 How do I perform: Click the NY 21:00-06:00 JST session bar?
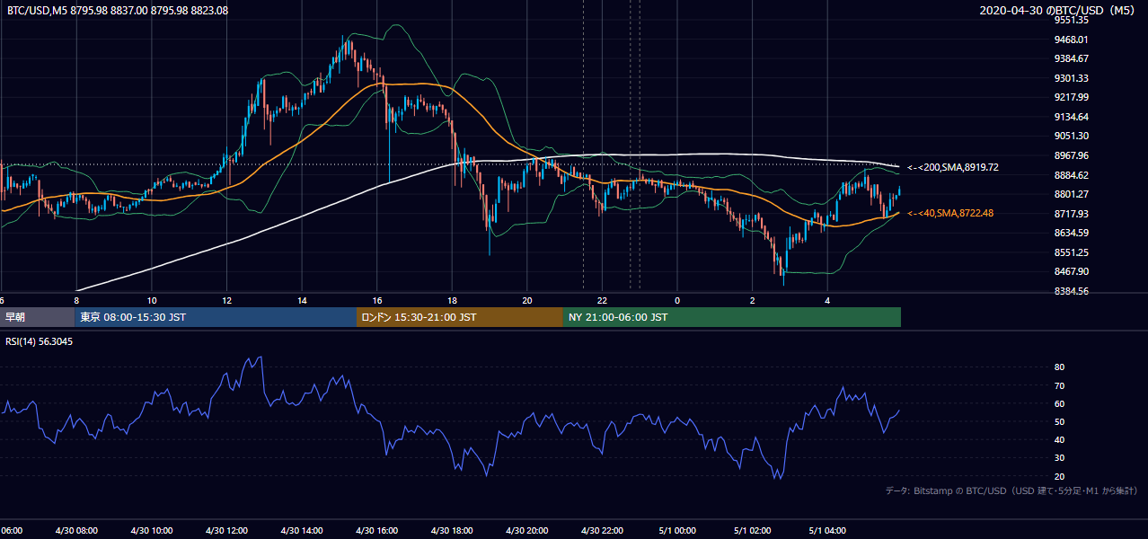tap(732, 317)
